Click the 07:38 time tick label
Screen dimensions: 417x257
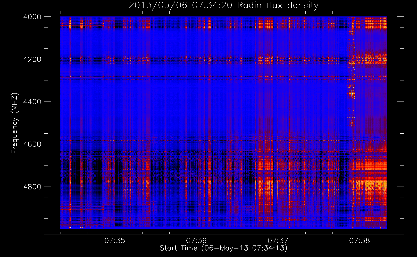coord(360,241)
